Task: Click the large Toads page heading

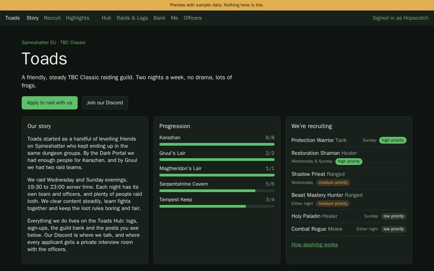Action: click(44, 59)
